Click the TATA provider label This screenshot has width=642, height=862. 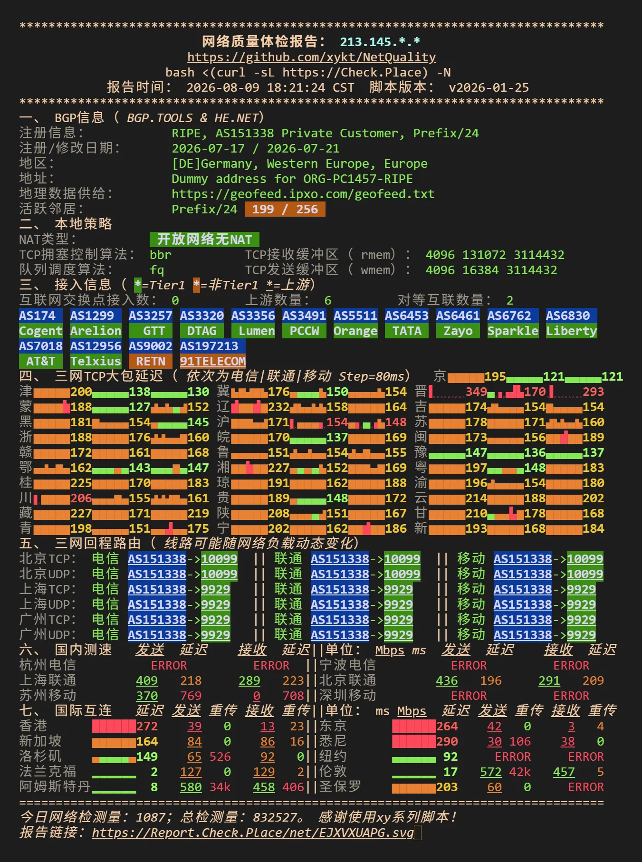[407, 331]
